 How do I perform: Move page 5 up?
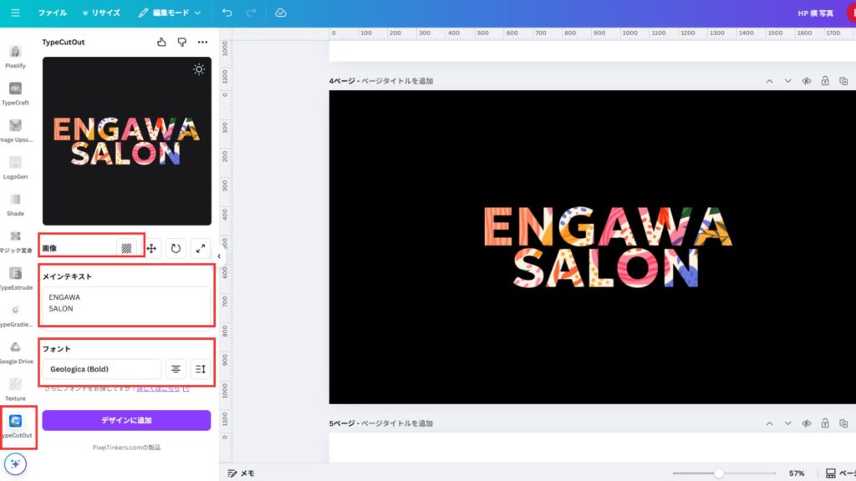[x=769, y=423]
